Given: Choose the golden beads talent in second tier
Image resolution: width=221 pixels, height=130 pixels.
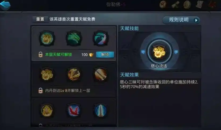Looking at the screenshot, I should click(47, 75).
